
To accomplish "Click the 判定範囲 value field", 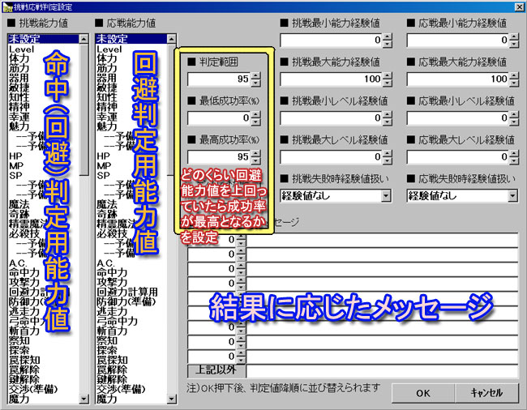I will point(219,79).
